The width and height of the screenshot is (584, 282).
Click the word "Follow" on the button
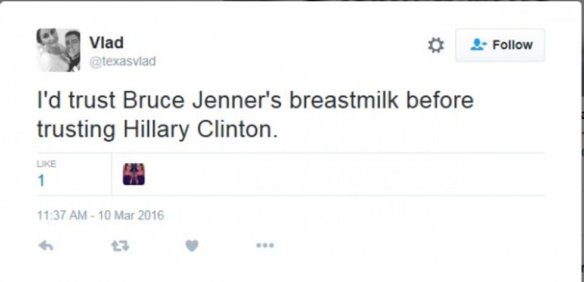coord(512,45)
